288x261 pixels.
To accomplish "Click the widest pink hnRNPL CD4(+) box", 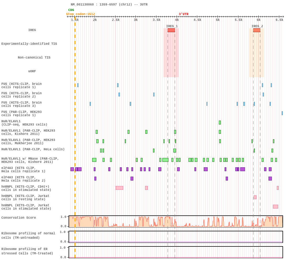I will (119, 188).
